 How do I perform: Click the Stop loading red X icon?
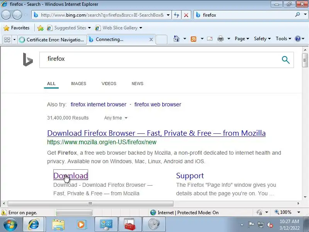pyautogui.click(x=186, y=15)
